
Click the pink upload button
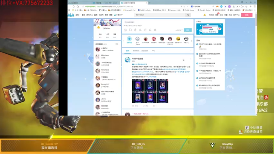coord(247,15)
